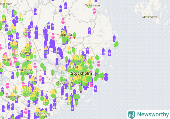Click the Östhammar label
Screen dimensions: 170x119
coord(92,5)
